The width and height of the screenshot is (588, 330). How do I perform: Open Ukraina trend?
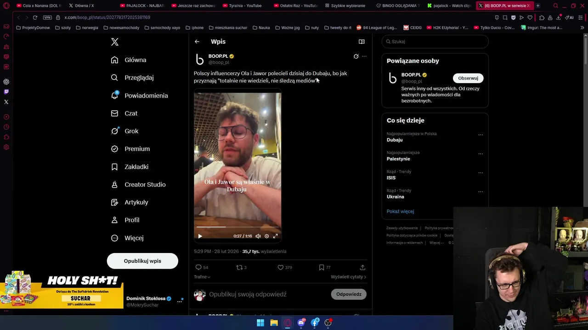[396, 197]
